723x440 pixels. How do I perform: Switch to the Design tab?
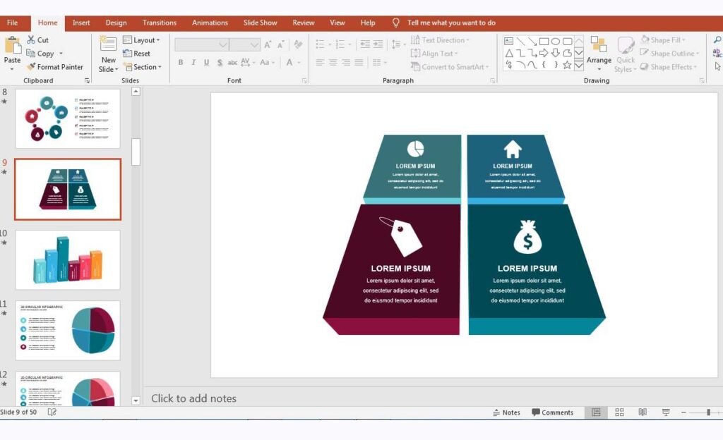(116, 23)
